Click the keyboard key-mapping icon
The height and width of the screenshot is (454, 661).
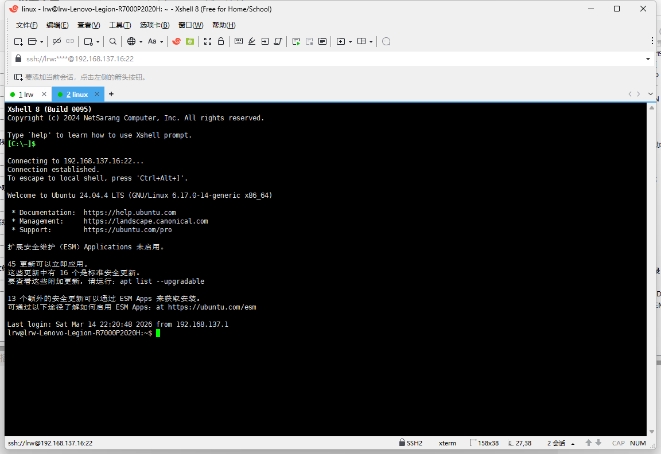pyautogui.click(x=239, y=41)
